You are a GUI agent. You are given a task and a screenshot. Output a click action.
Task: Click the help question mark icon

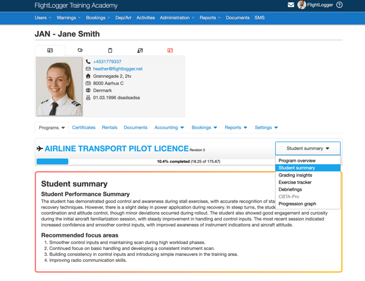point(339,5)
